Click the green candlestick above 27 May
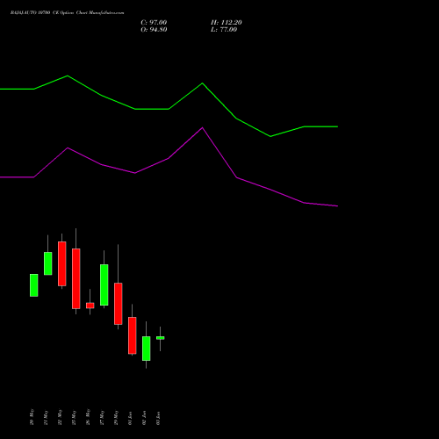This screenshot has height=439, width=439. pos(104,284)
